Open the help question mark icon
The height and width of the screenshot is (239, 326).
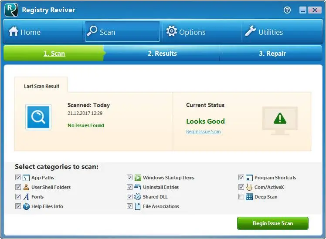287,10
